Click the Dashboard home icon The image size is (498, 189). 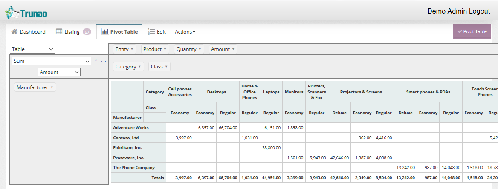click(14, 32)
